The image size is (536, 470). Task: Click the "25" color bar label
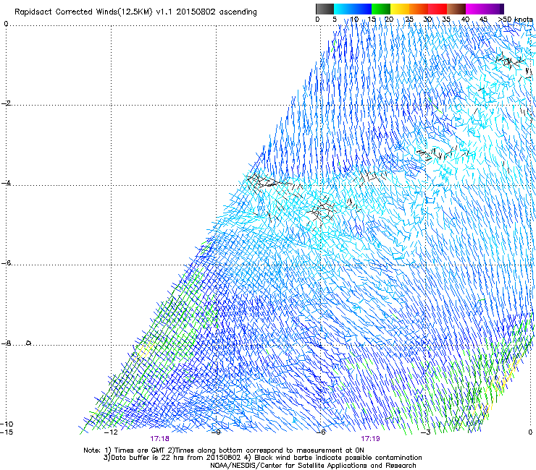coord(409,20)
